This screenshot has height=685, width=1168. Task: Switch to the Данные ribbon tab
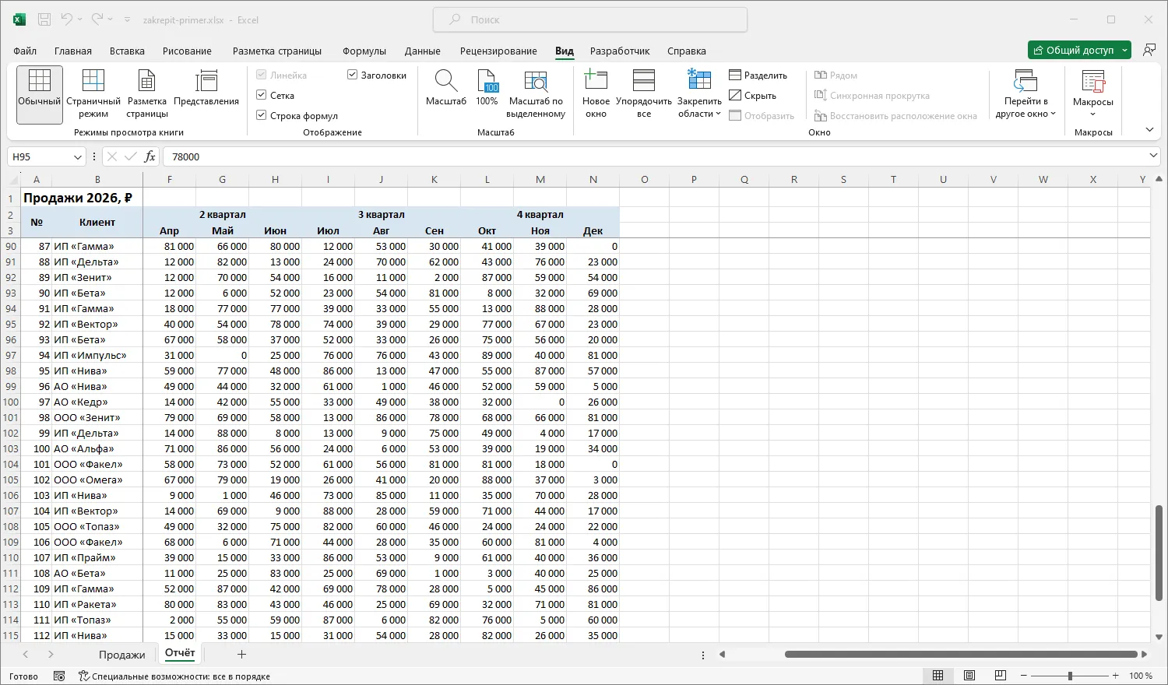tap(423, 51)
